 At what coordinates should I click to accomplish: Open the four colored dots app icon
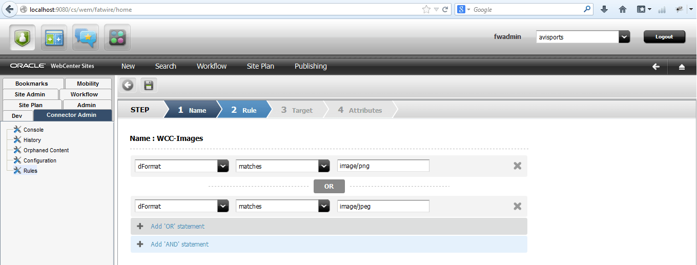[117, 37]
